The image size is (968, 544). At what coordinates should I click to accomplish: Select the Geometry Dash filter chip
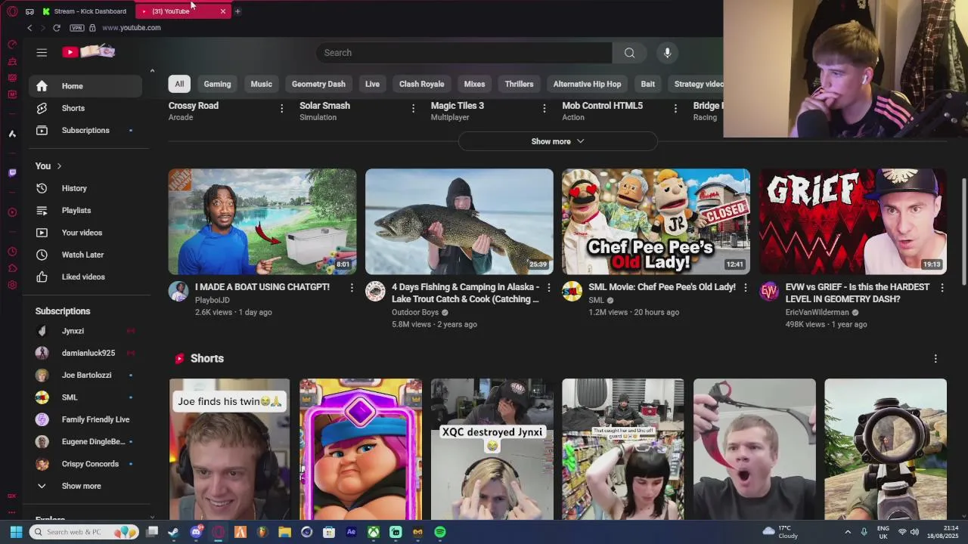(318, 84)
